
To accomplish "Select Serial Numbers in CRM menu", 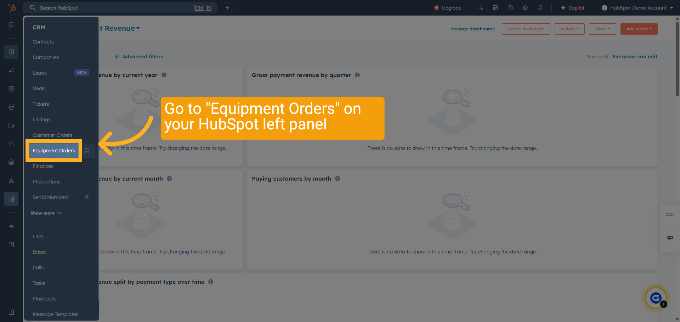I will pos(51,197).
